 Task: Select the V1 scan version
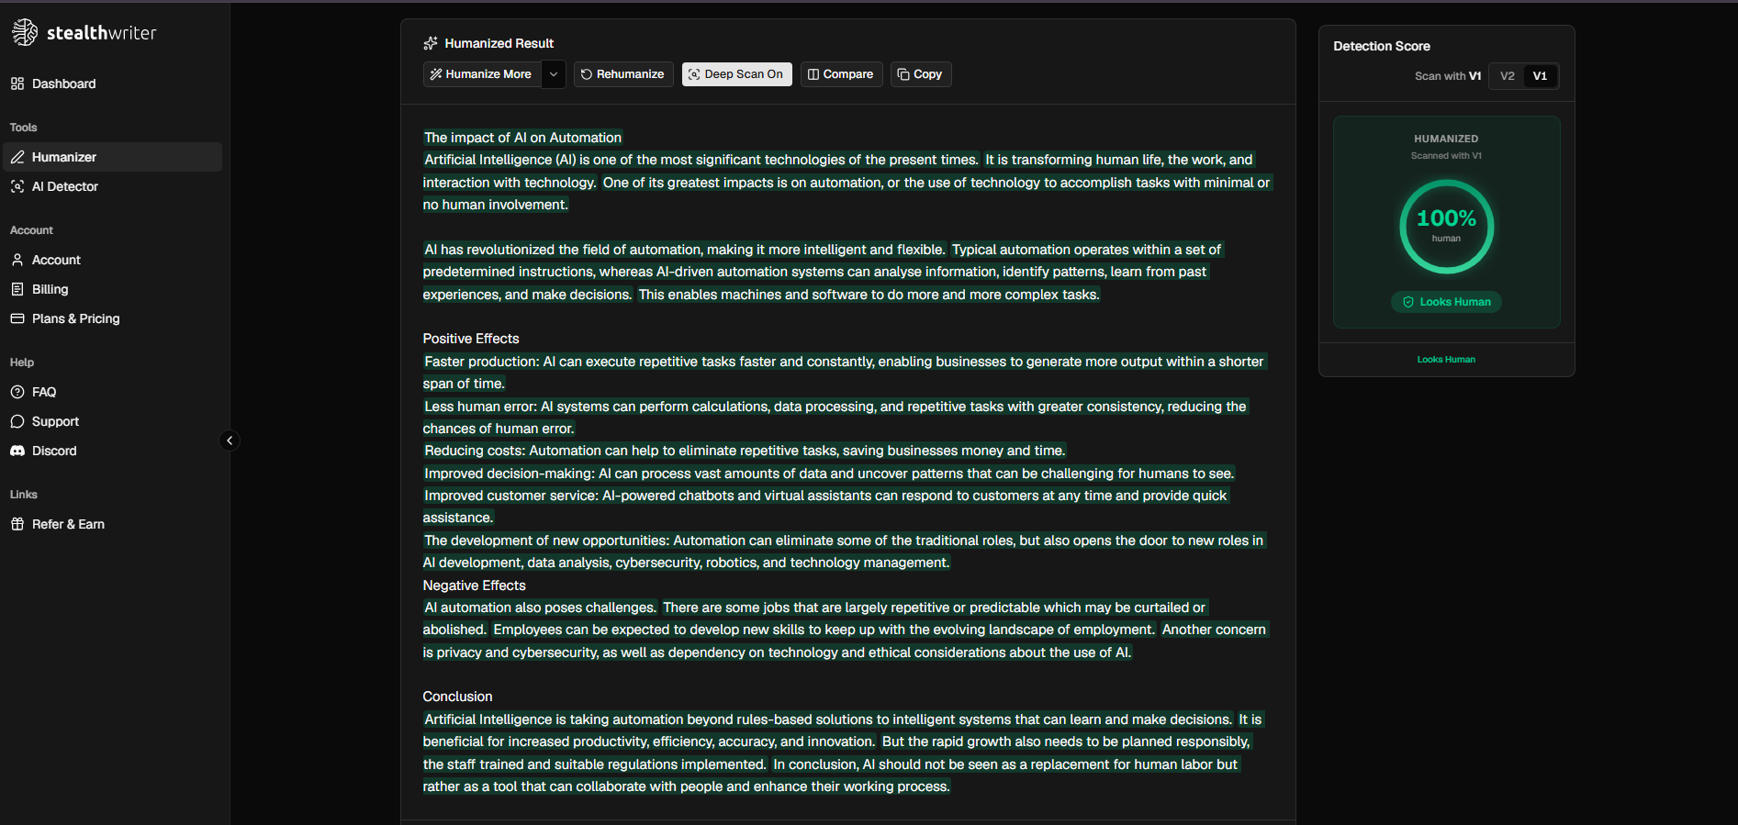tap(1540, 76)
